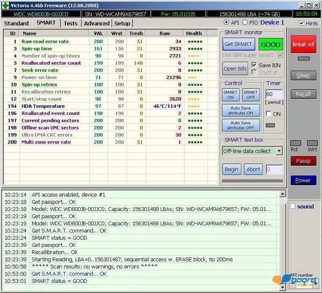Click the log scrollbar down arrow

[282, 287]
